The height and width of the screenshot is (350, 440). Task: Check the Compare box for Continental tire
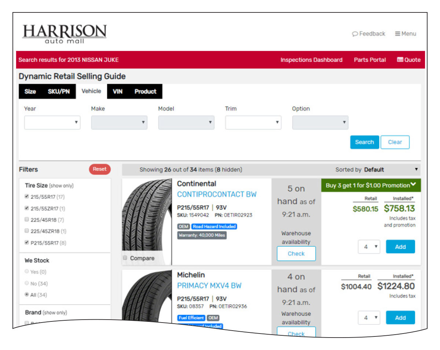125,258
